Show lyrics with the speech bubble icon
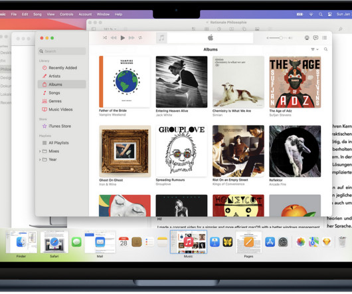 [315, 37]
